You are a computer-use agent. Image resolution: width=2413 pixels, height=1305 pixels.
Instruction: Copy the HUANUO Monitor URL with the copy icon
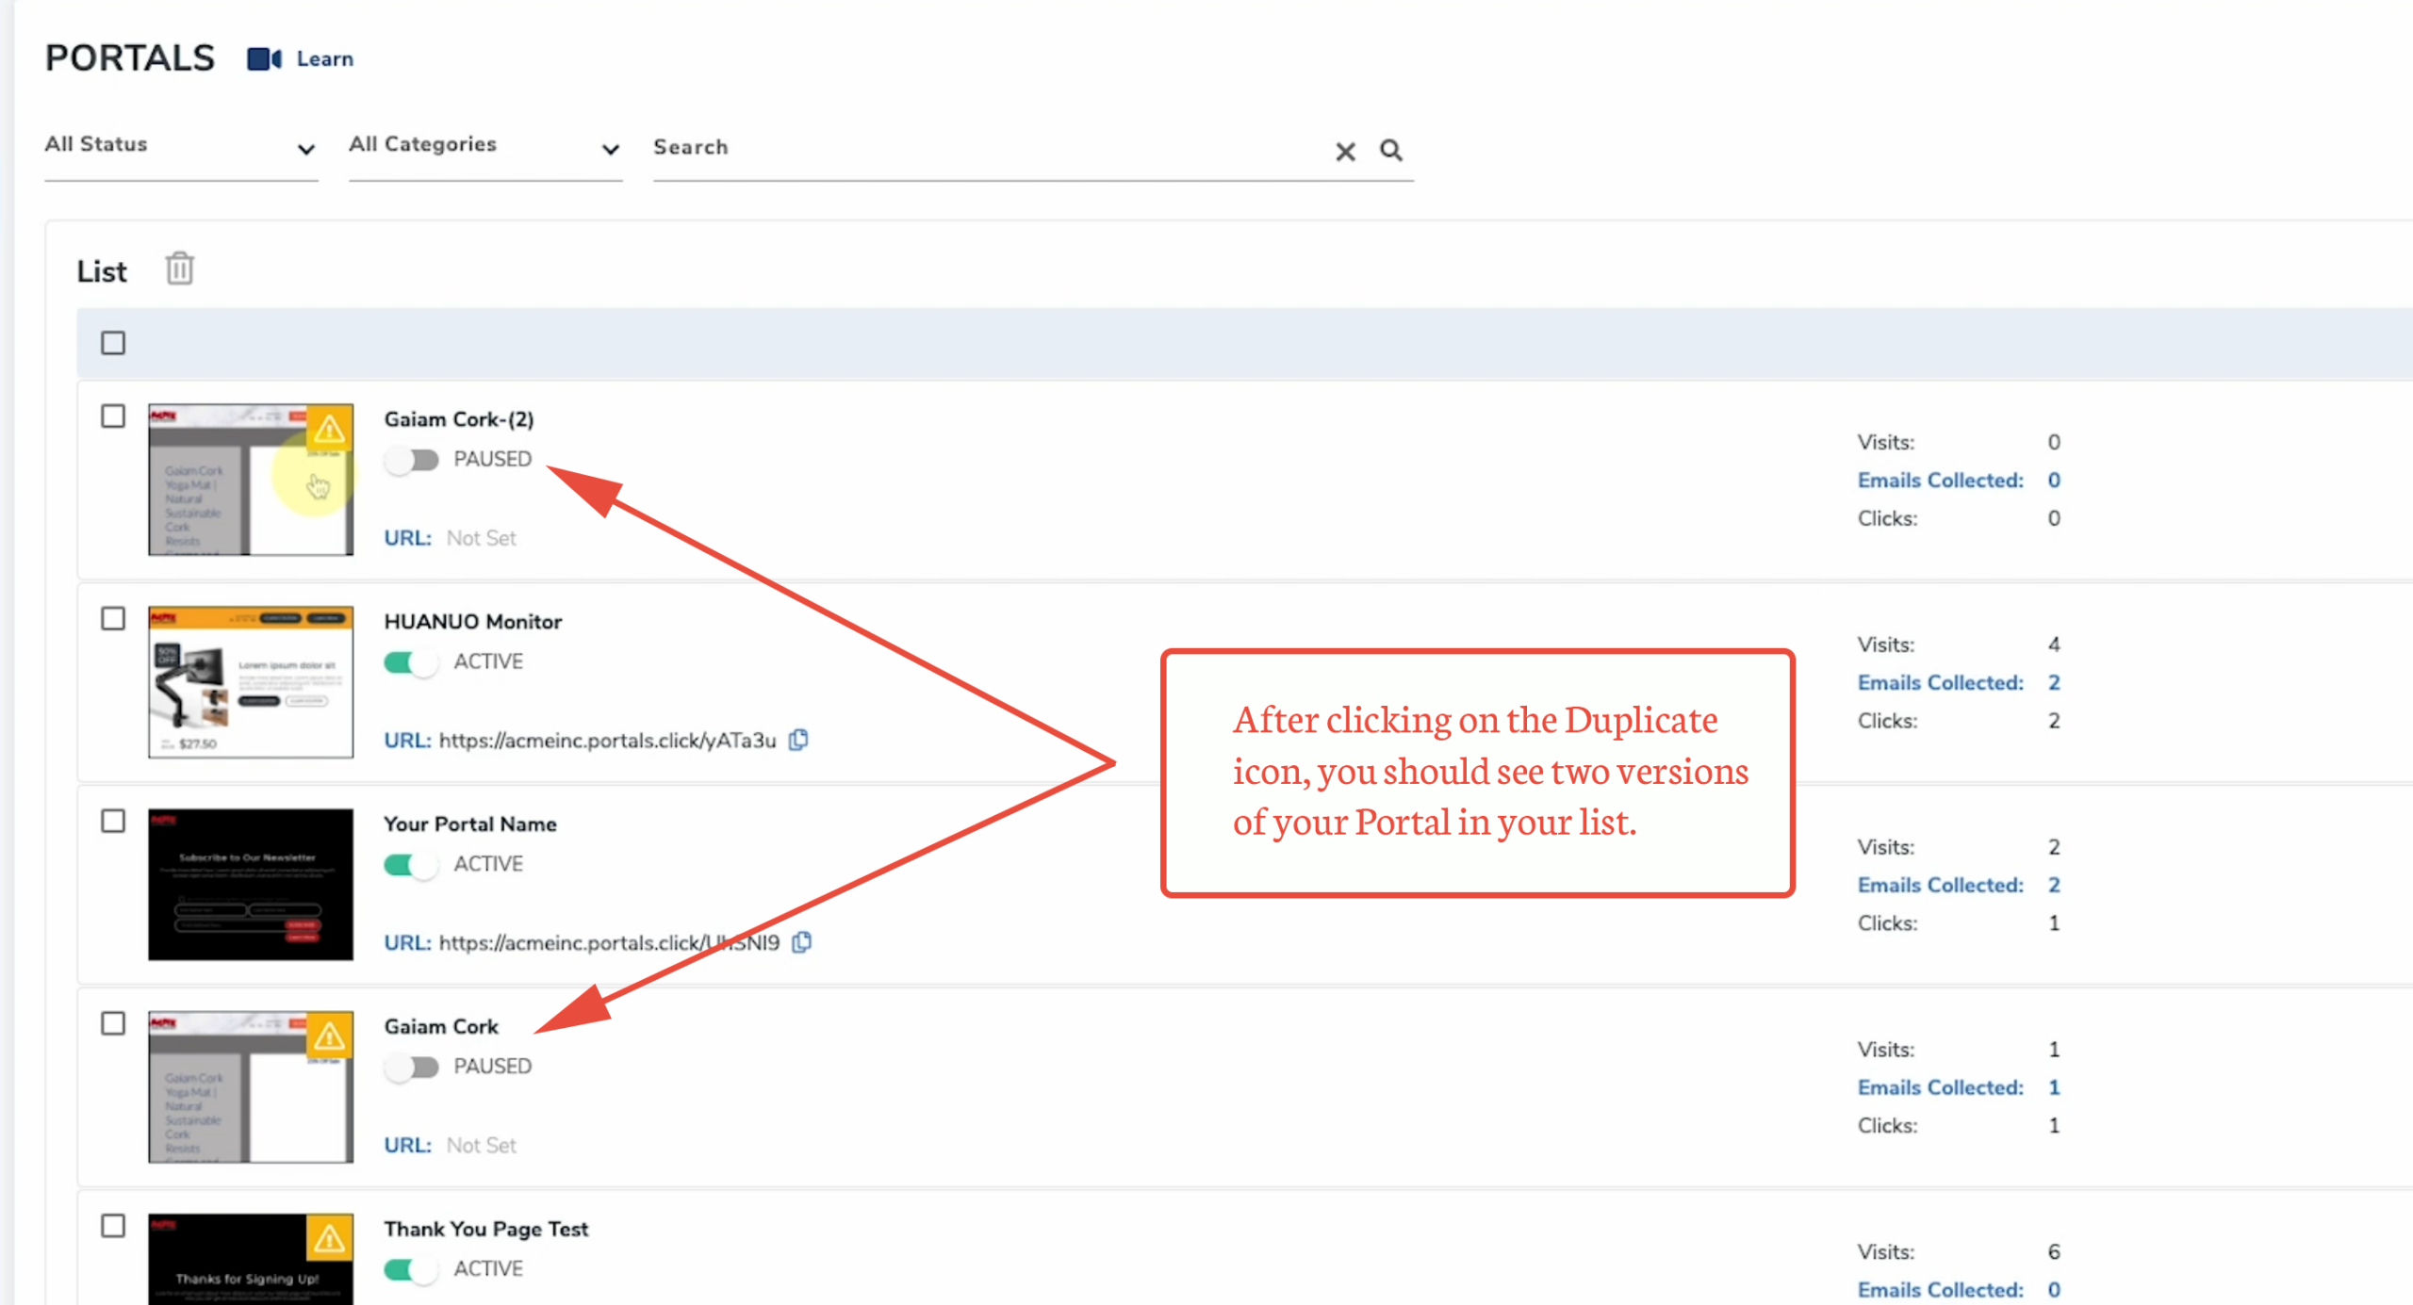798,741
